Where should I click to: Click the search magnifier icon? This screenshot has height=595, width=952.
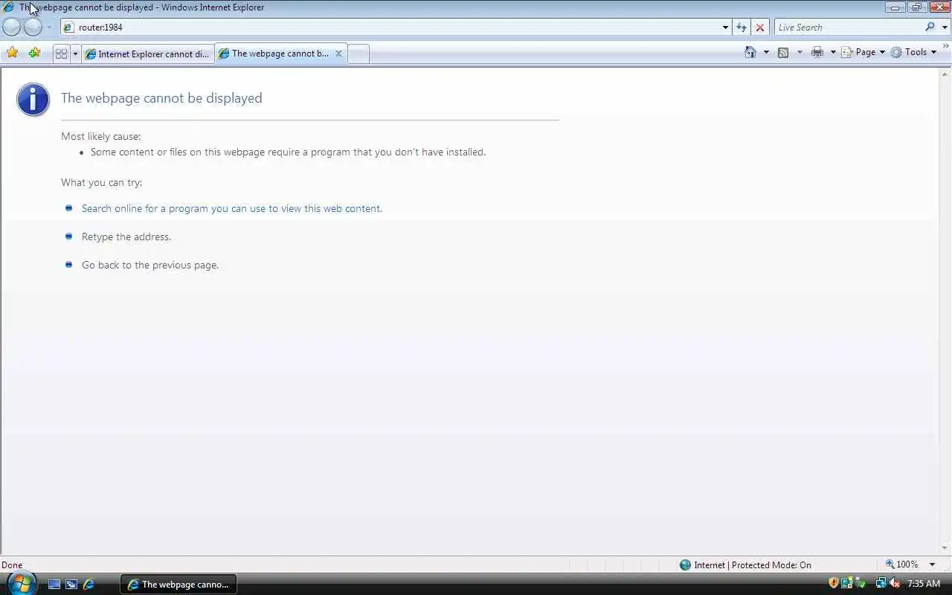(930, 27)
